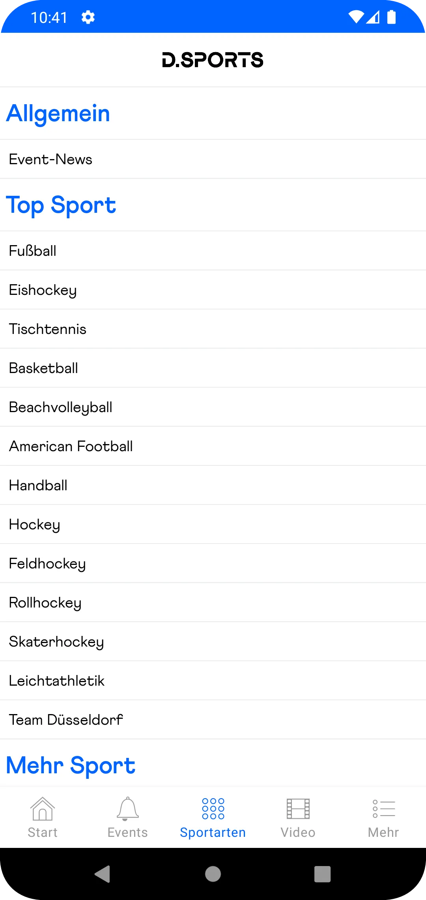Choose Tischtennis from the list
The image size is (426, 900).
click(47, 329)
